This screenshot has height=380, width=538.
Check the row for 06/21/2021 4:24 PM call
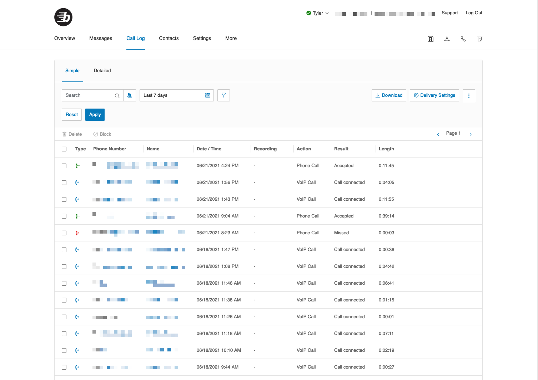[64, 166]
